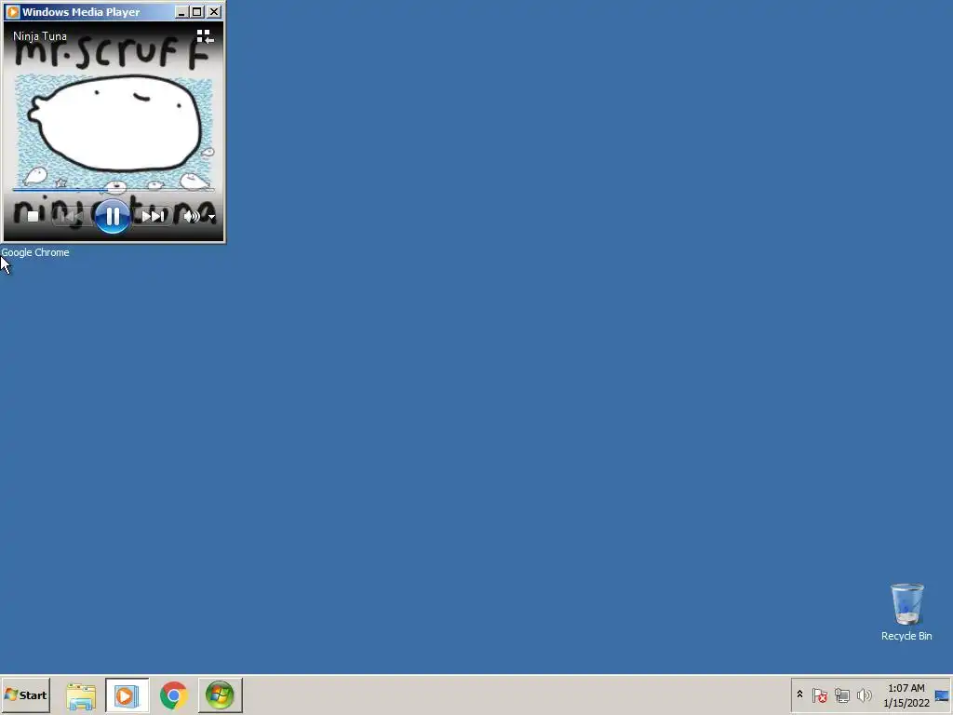Open Action Center flag icon
Image resolution: width=953 pixels, height=715 pixels.
pyautogui.click(x=819, y=695)
